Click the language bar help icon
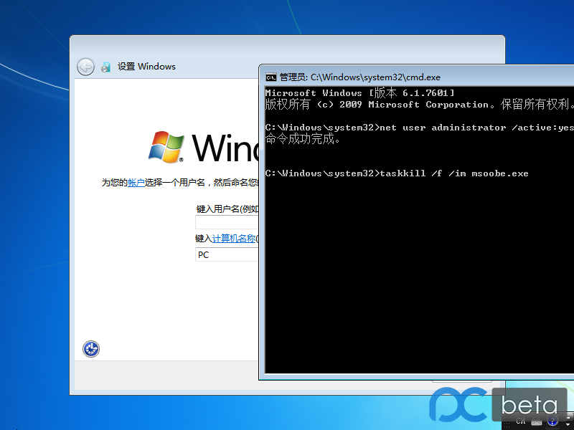Image resolution: width=574 pixels, height=430 pixels. 552,421
